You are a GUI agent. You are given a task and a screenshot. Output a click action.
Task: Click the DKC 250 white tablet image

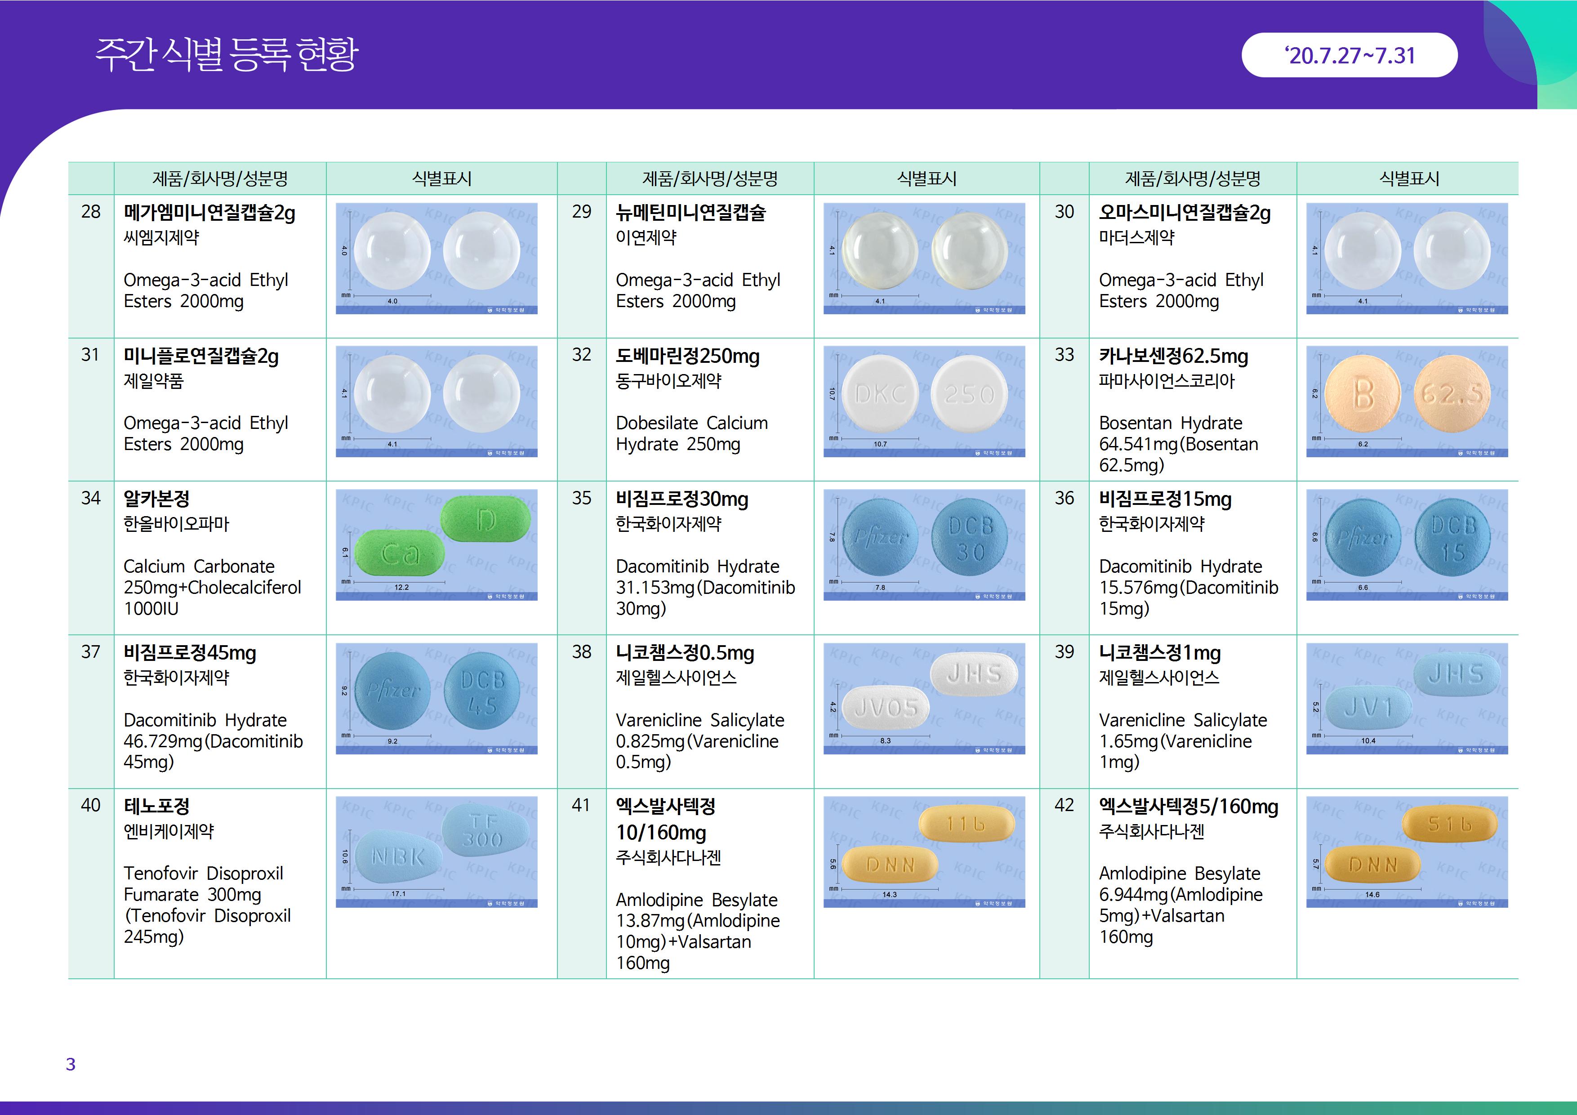tap(924, 401)
